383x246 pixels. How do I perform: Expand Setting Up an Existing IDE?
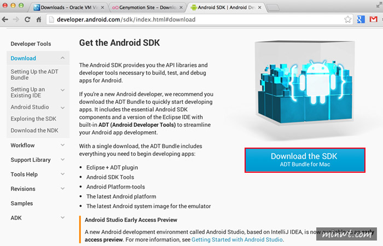pos(63,90)
